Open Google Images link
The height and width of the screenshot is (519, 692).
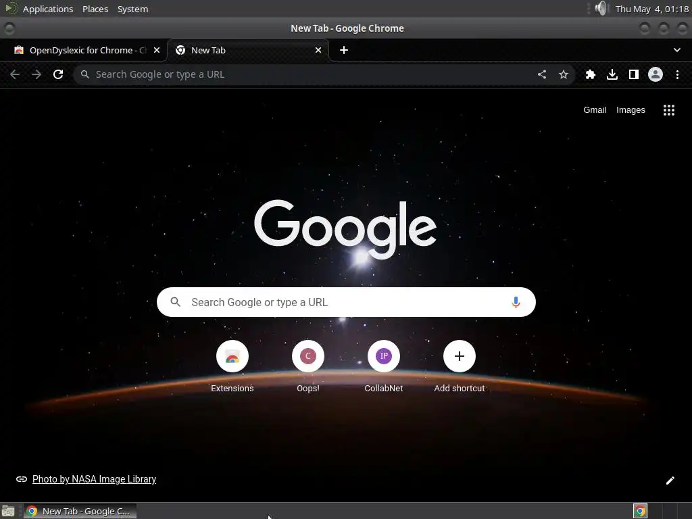[631, 110]
